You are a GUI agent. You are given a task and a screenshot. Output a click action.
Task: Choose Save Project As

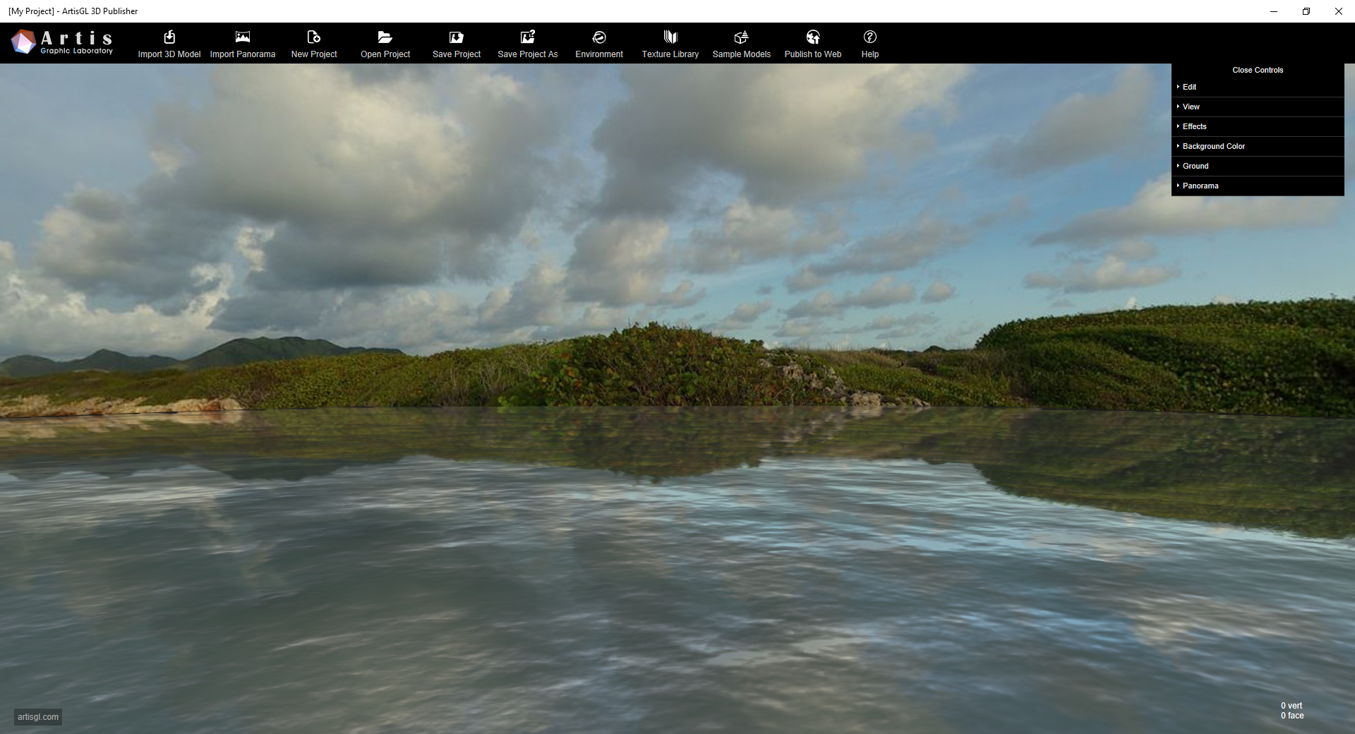click(528, 44)
